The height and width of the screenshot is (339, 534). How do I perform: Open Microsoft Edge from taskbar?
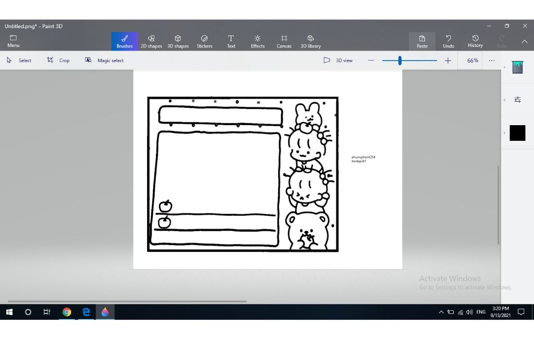(x=86, y=312)
